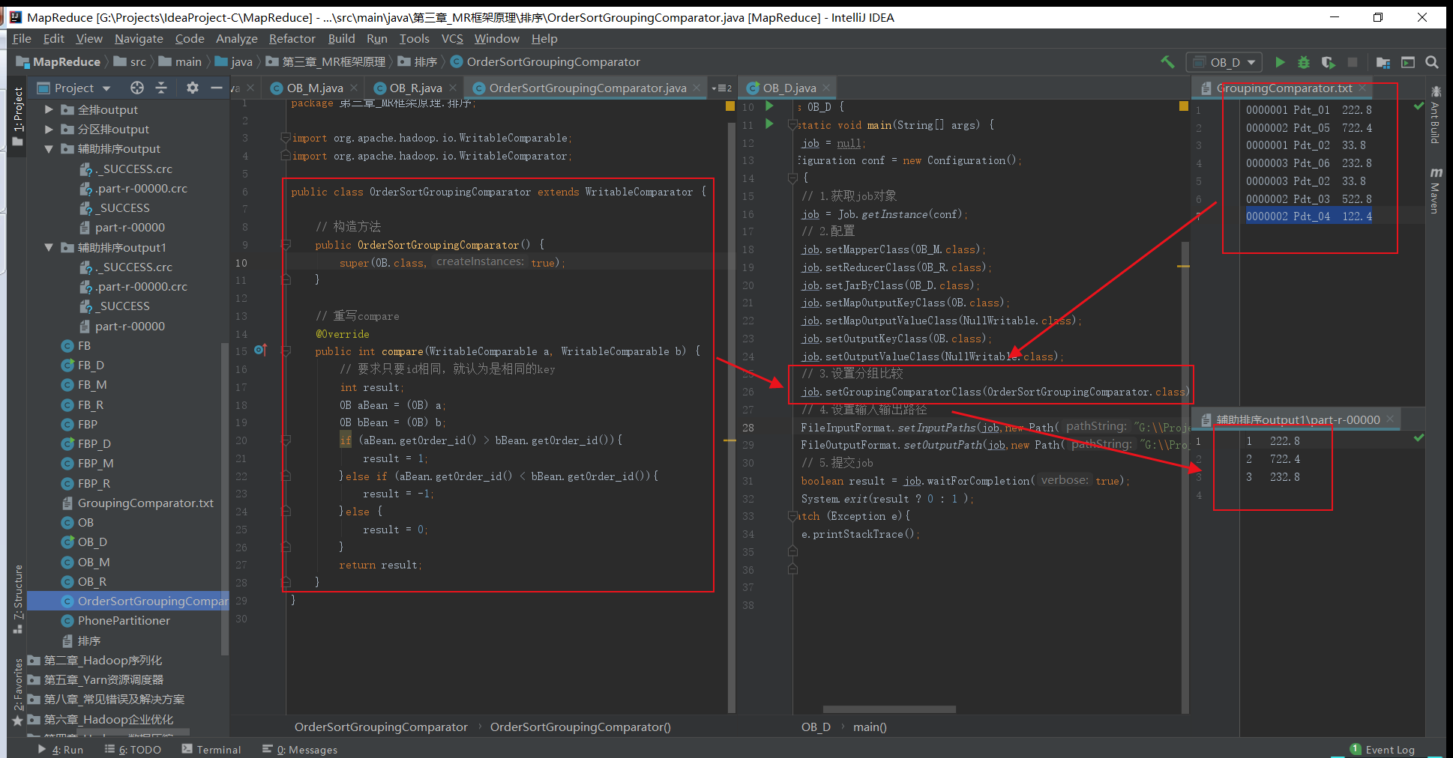
Task: Open the Terminal tool window
Action: click(217, 749)
